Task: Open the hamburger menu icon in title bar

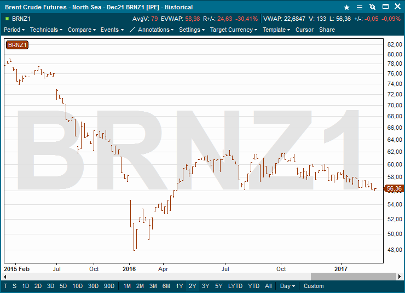Action: click(x=359, y=7)
